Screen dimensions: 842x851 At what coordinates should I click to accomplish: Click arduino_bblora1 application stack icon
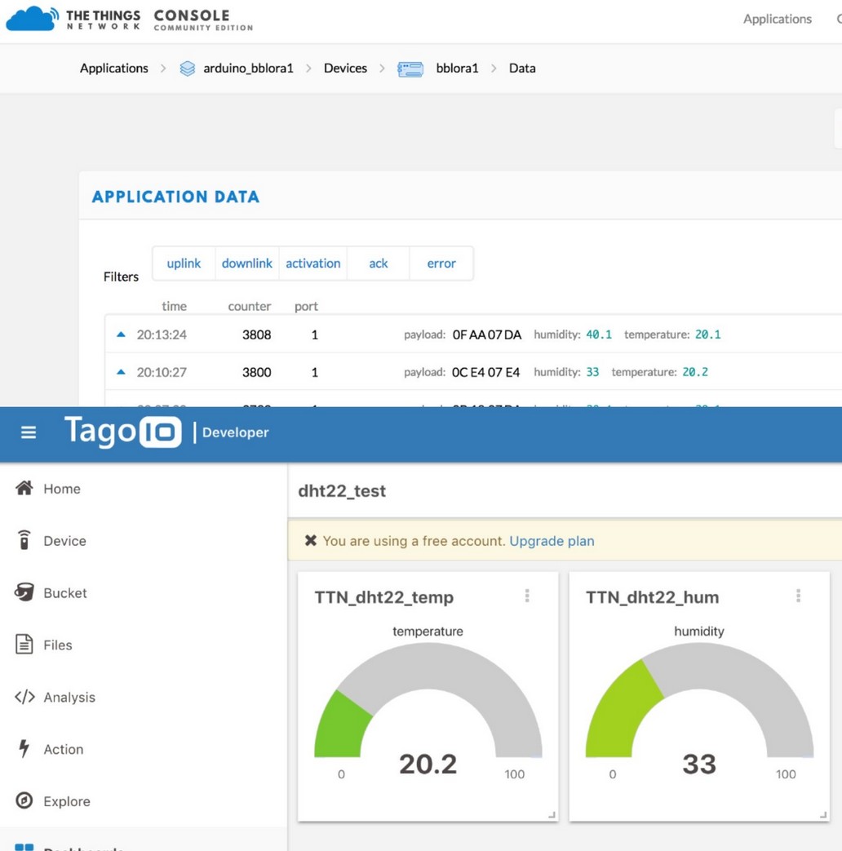point(188,69)
